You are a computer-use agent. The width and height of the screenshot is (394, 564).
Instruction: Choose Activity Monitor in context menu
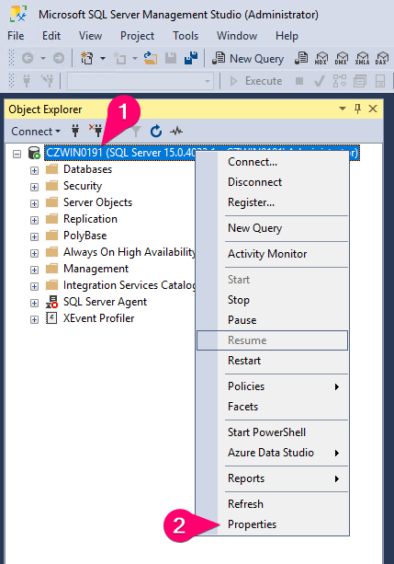click(272, 254)
